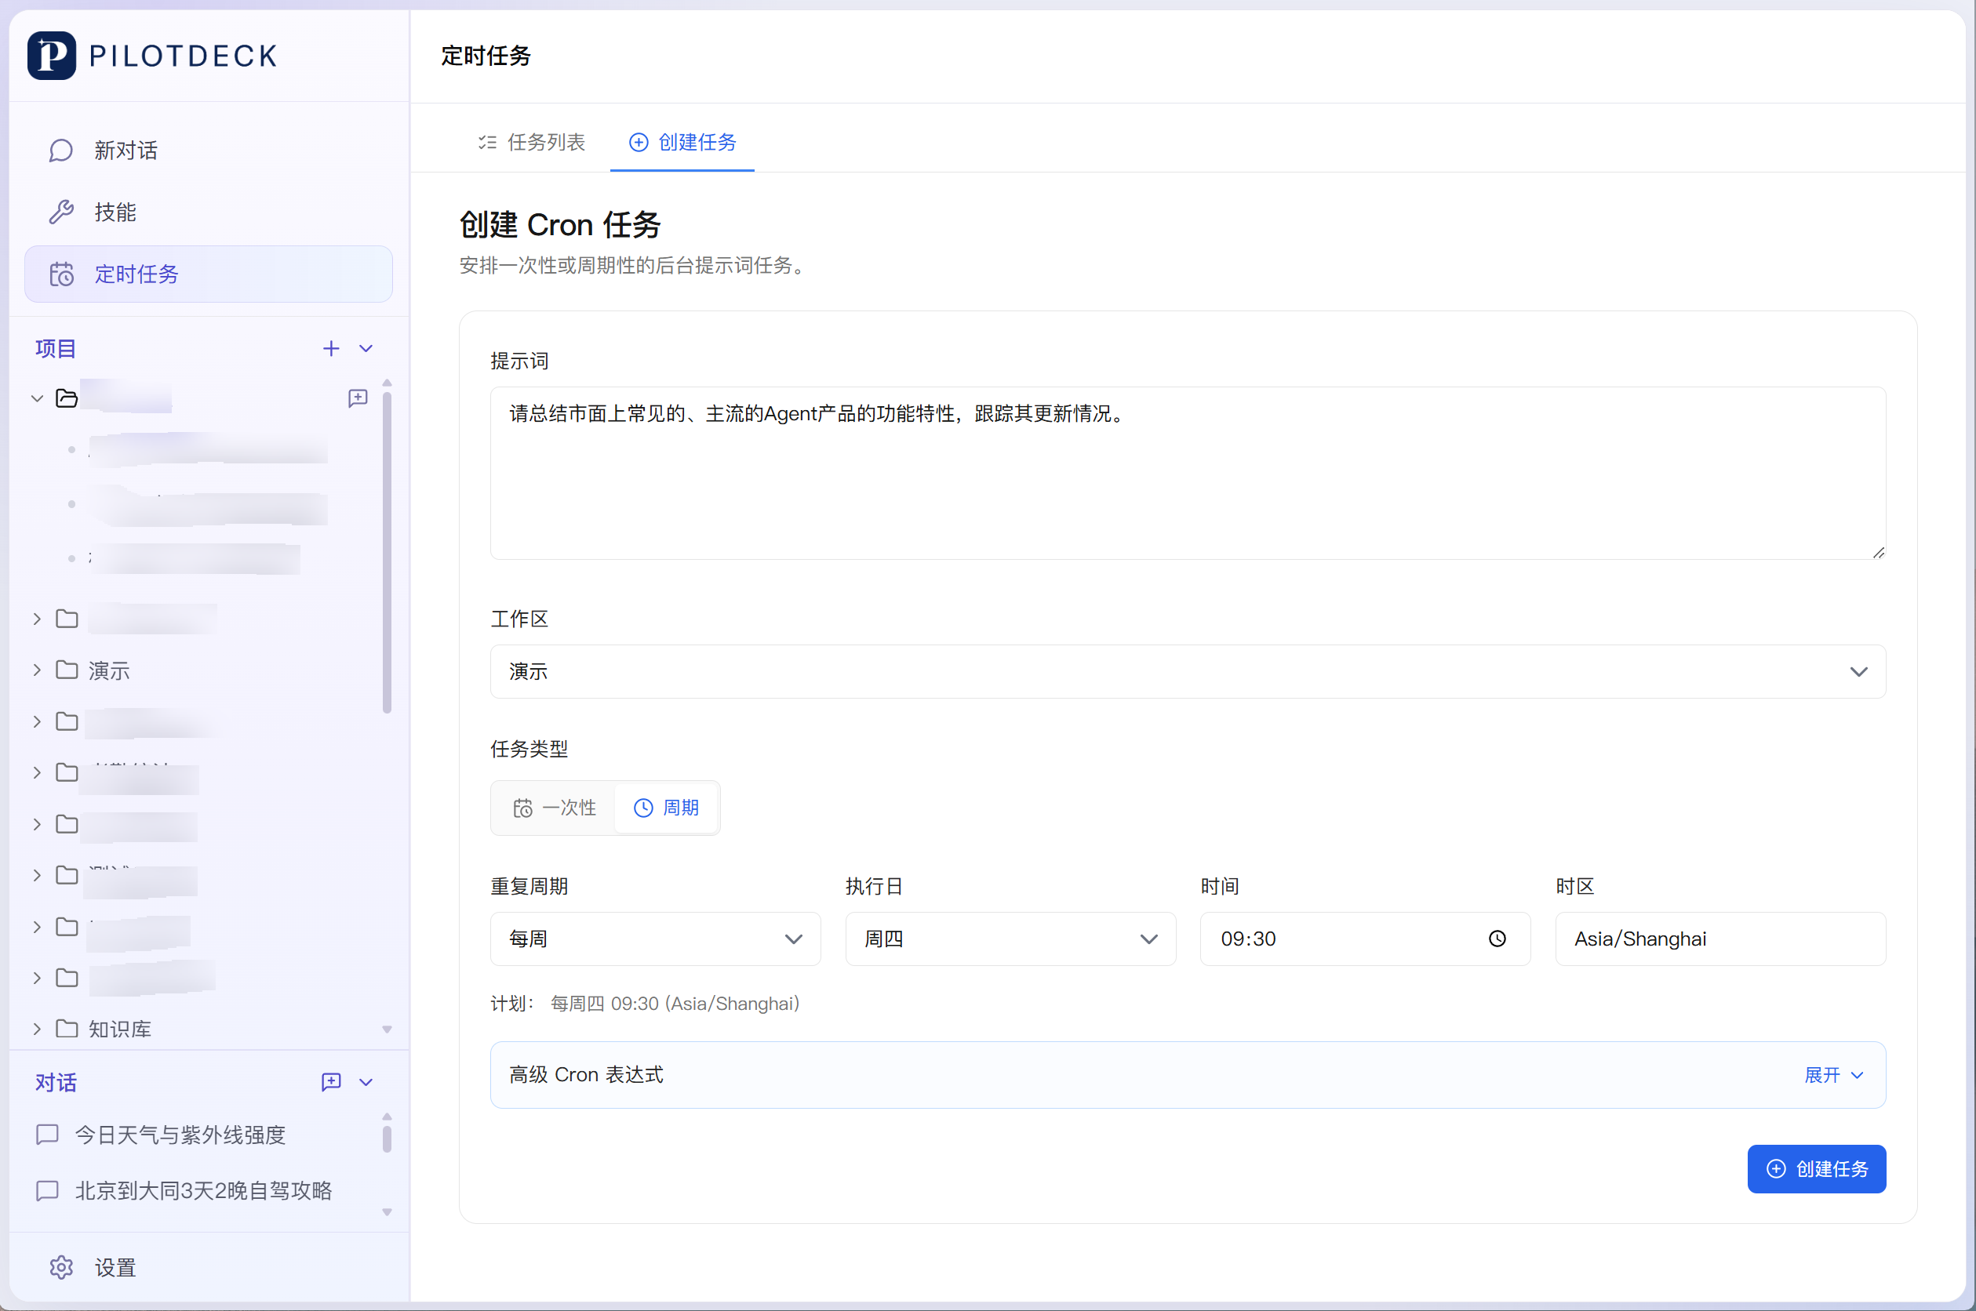This screenshot has height=1311, width=1976.
Task: Click into the 提示词 text area
Action: (1188, 472)
